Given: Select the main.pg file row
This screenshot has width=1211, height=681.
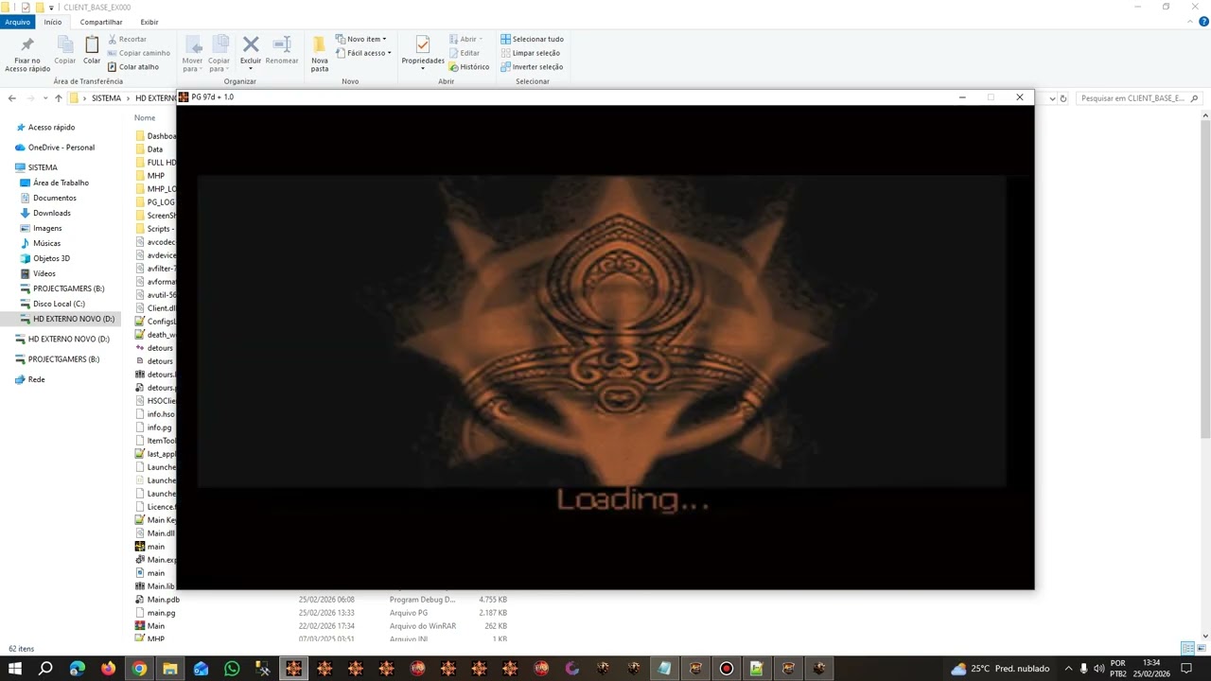Looking at the screenshot, I should [x=322, y=613].
